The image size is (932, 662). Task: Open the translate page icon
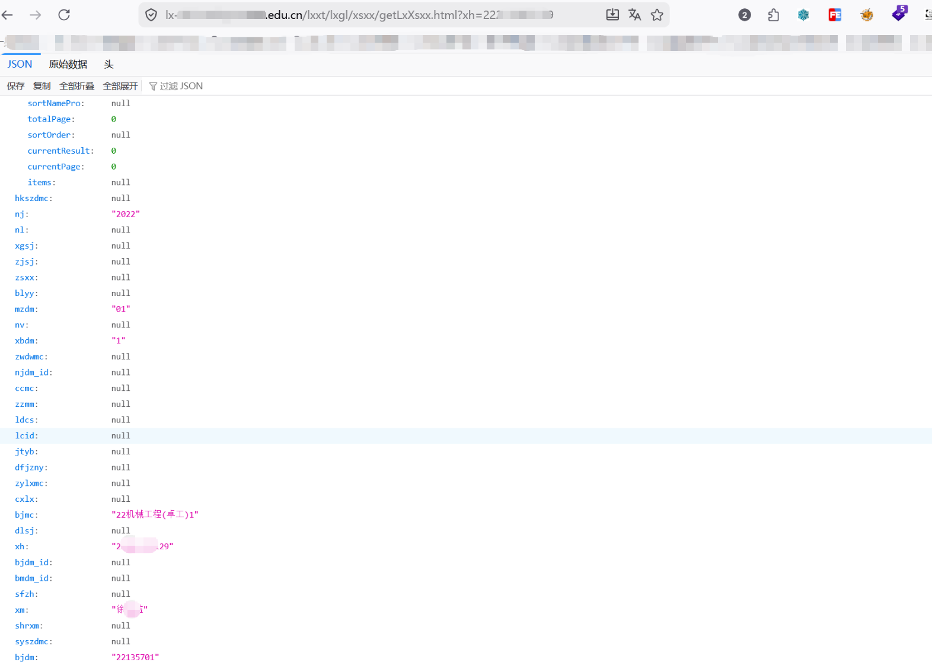tap(634, 15)
